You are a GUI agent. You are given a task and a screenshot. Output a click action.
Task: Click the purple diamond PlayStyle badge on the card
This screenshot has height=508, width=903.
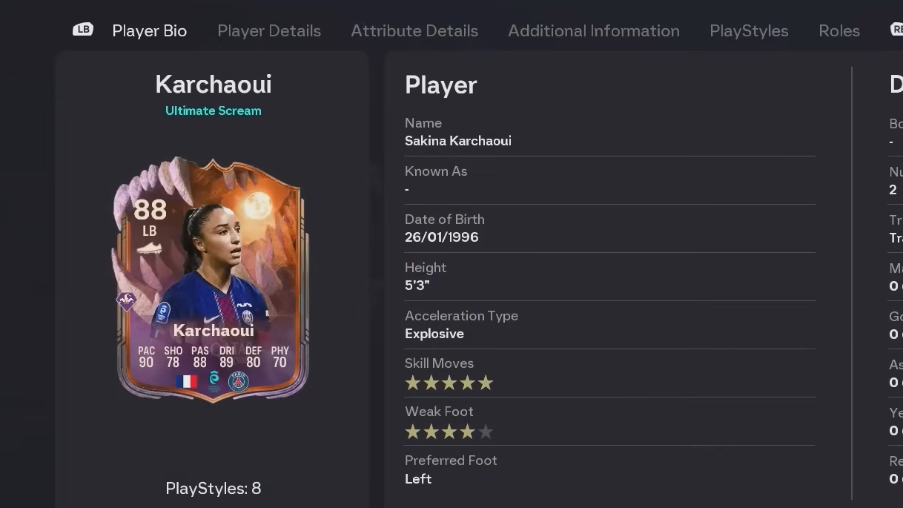pos(127,300)
